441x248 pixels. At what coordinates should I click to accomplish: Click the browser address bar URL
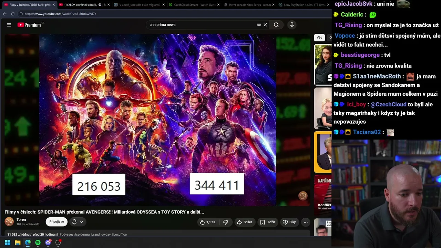pos(61,14)
